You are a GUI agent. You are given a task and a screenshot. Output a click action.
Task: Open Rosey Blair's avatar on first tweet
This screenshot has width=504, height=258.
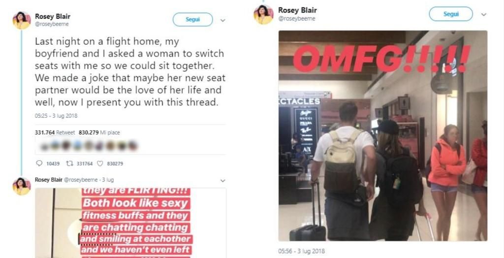22,20
